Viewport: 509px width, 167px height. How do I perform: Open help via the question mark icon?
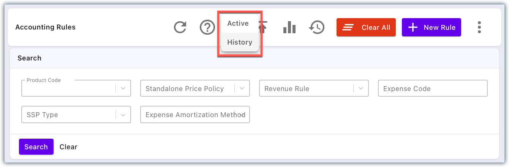click(207, 27)
